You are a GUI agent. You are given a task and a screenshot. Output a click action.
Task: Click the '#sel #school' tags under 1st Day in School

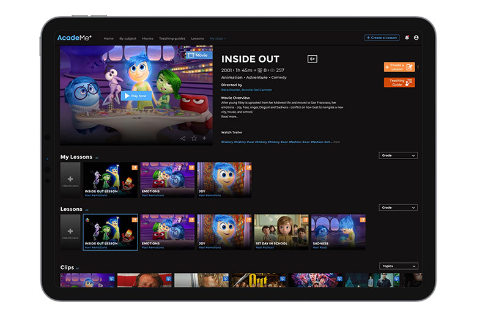[265, 248]
